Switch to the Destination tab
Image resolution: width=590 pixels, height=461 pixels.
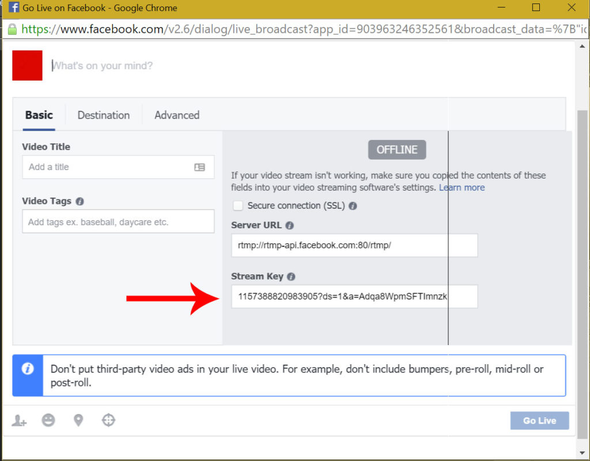coord(104,115)
